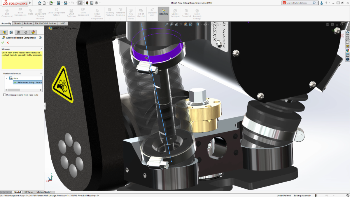Enable Use mass property from rigid state
This screenshot has width=350, height=197.
click(4, 95)
